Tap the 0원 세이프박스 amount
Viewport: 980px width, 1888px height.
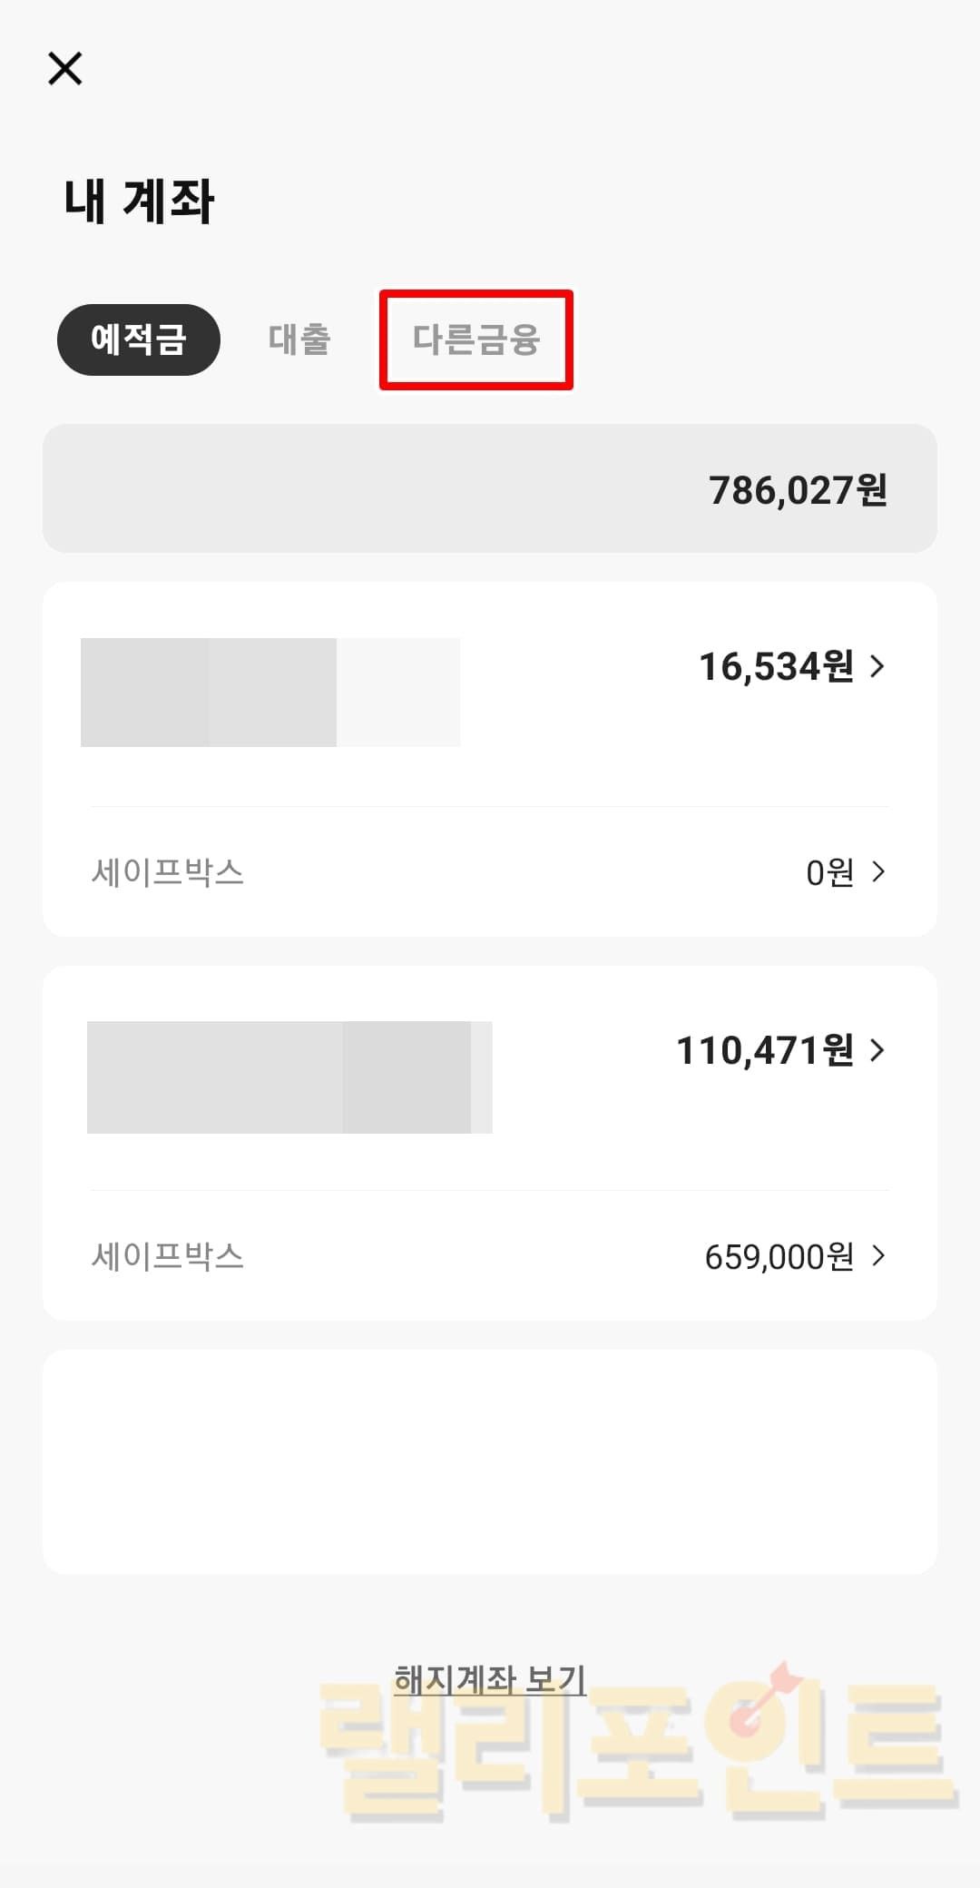click(829, 873)
